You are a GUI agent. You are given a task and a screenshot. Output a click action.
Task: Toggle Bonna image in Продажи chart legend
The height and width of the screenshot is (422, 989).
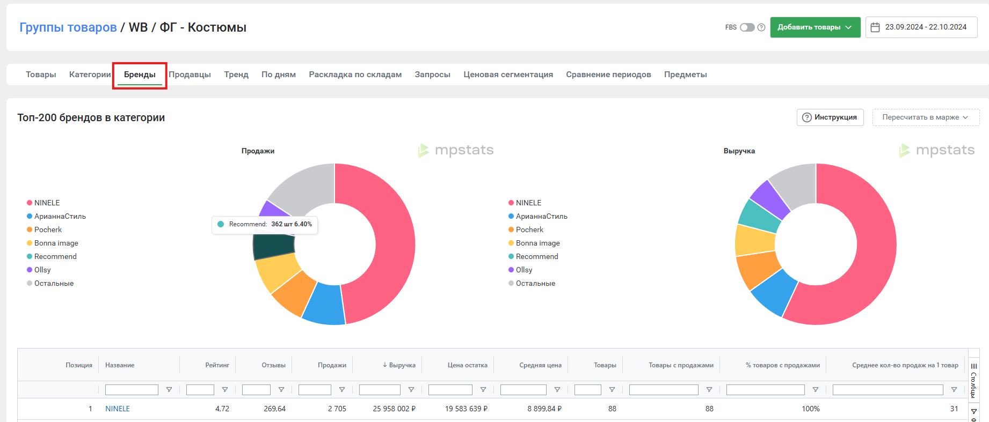(x=53, y=243)
